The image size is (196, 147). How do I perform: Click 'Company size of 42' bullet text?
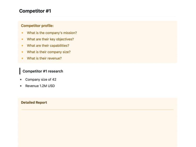tap(41, 80)
